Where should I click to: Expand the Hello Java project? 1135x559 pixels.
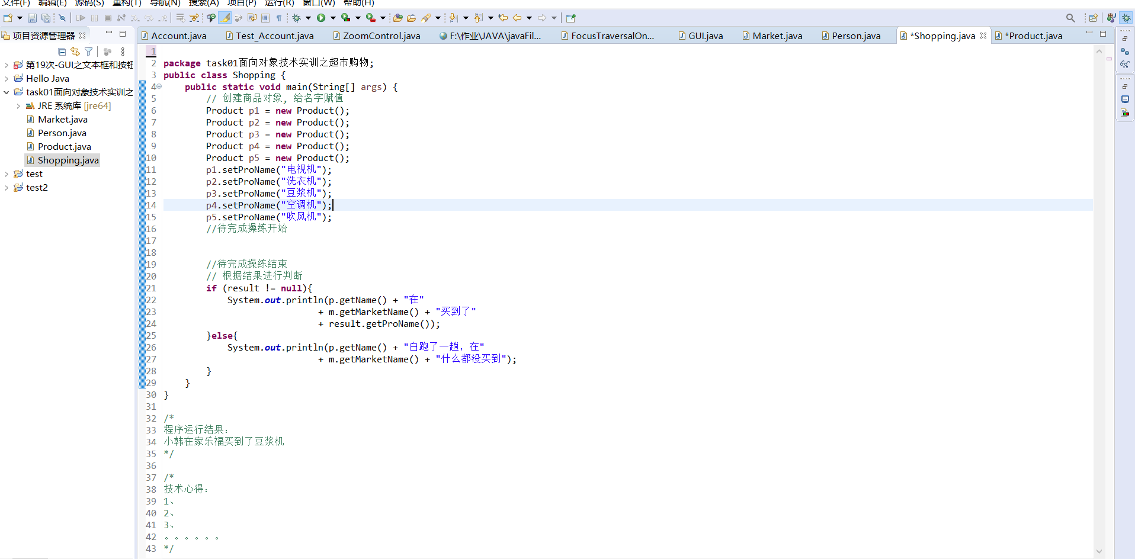(x=7, y=79)
